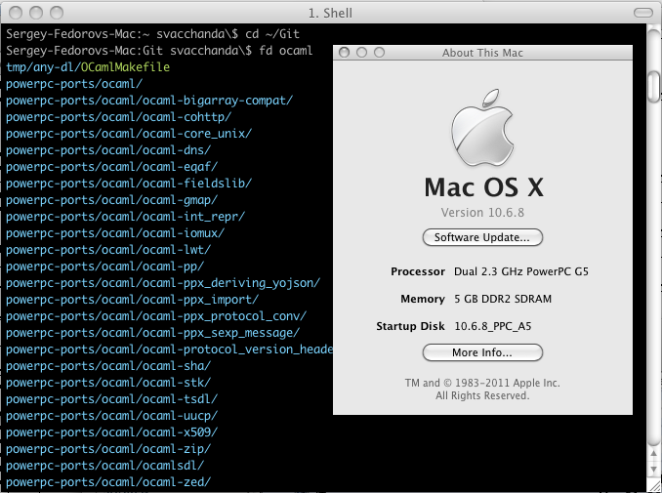Click the ocaml-pp/ path
Screen dimensions: 662x493
(105, 267)
